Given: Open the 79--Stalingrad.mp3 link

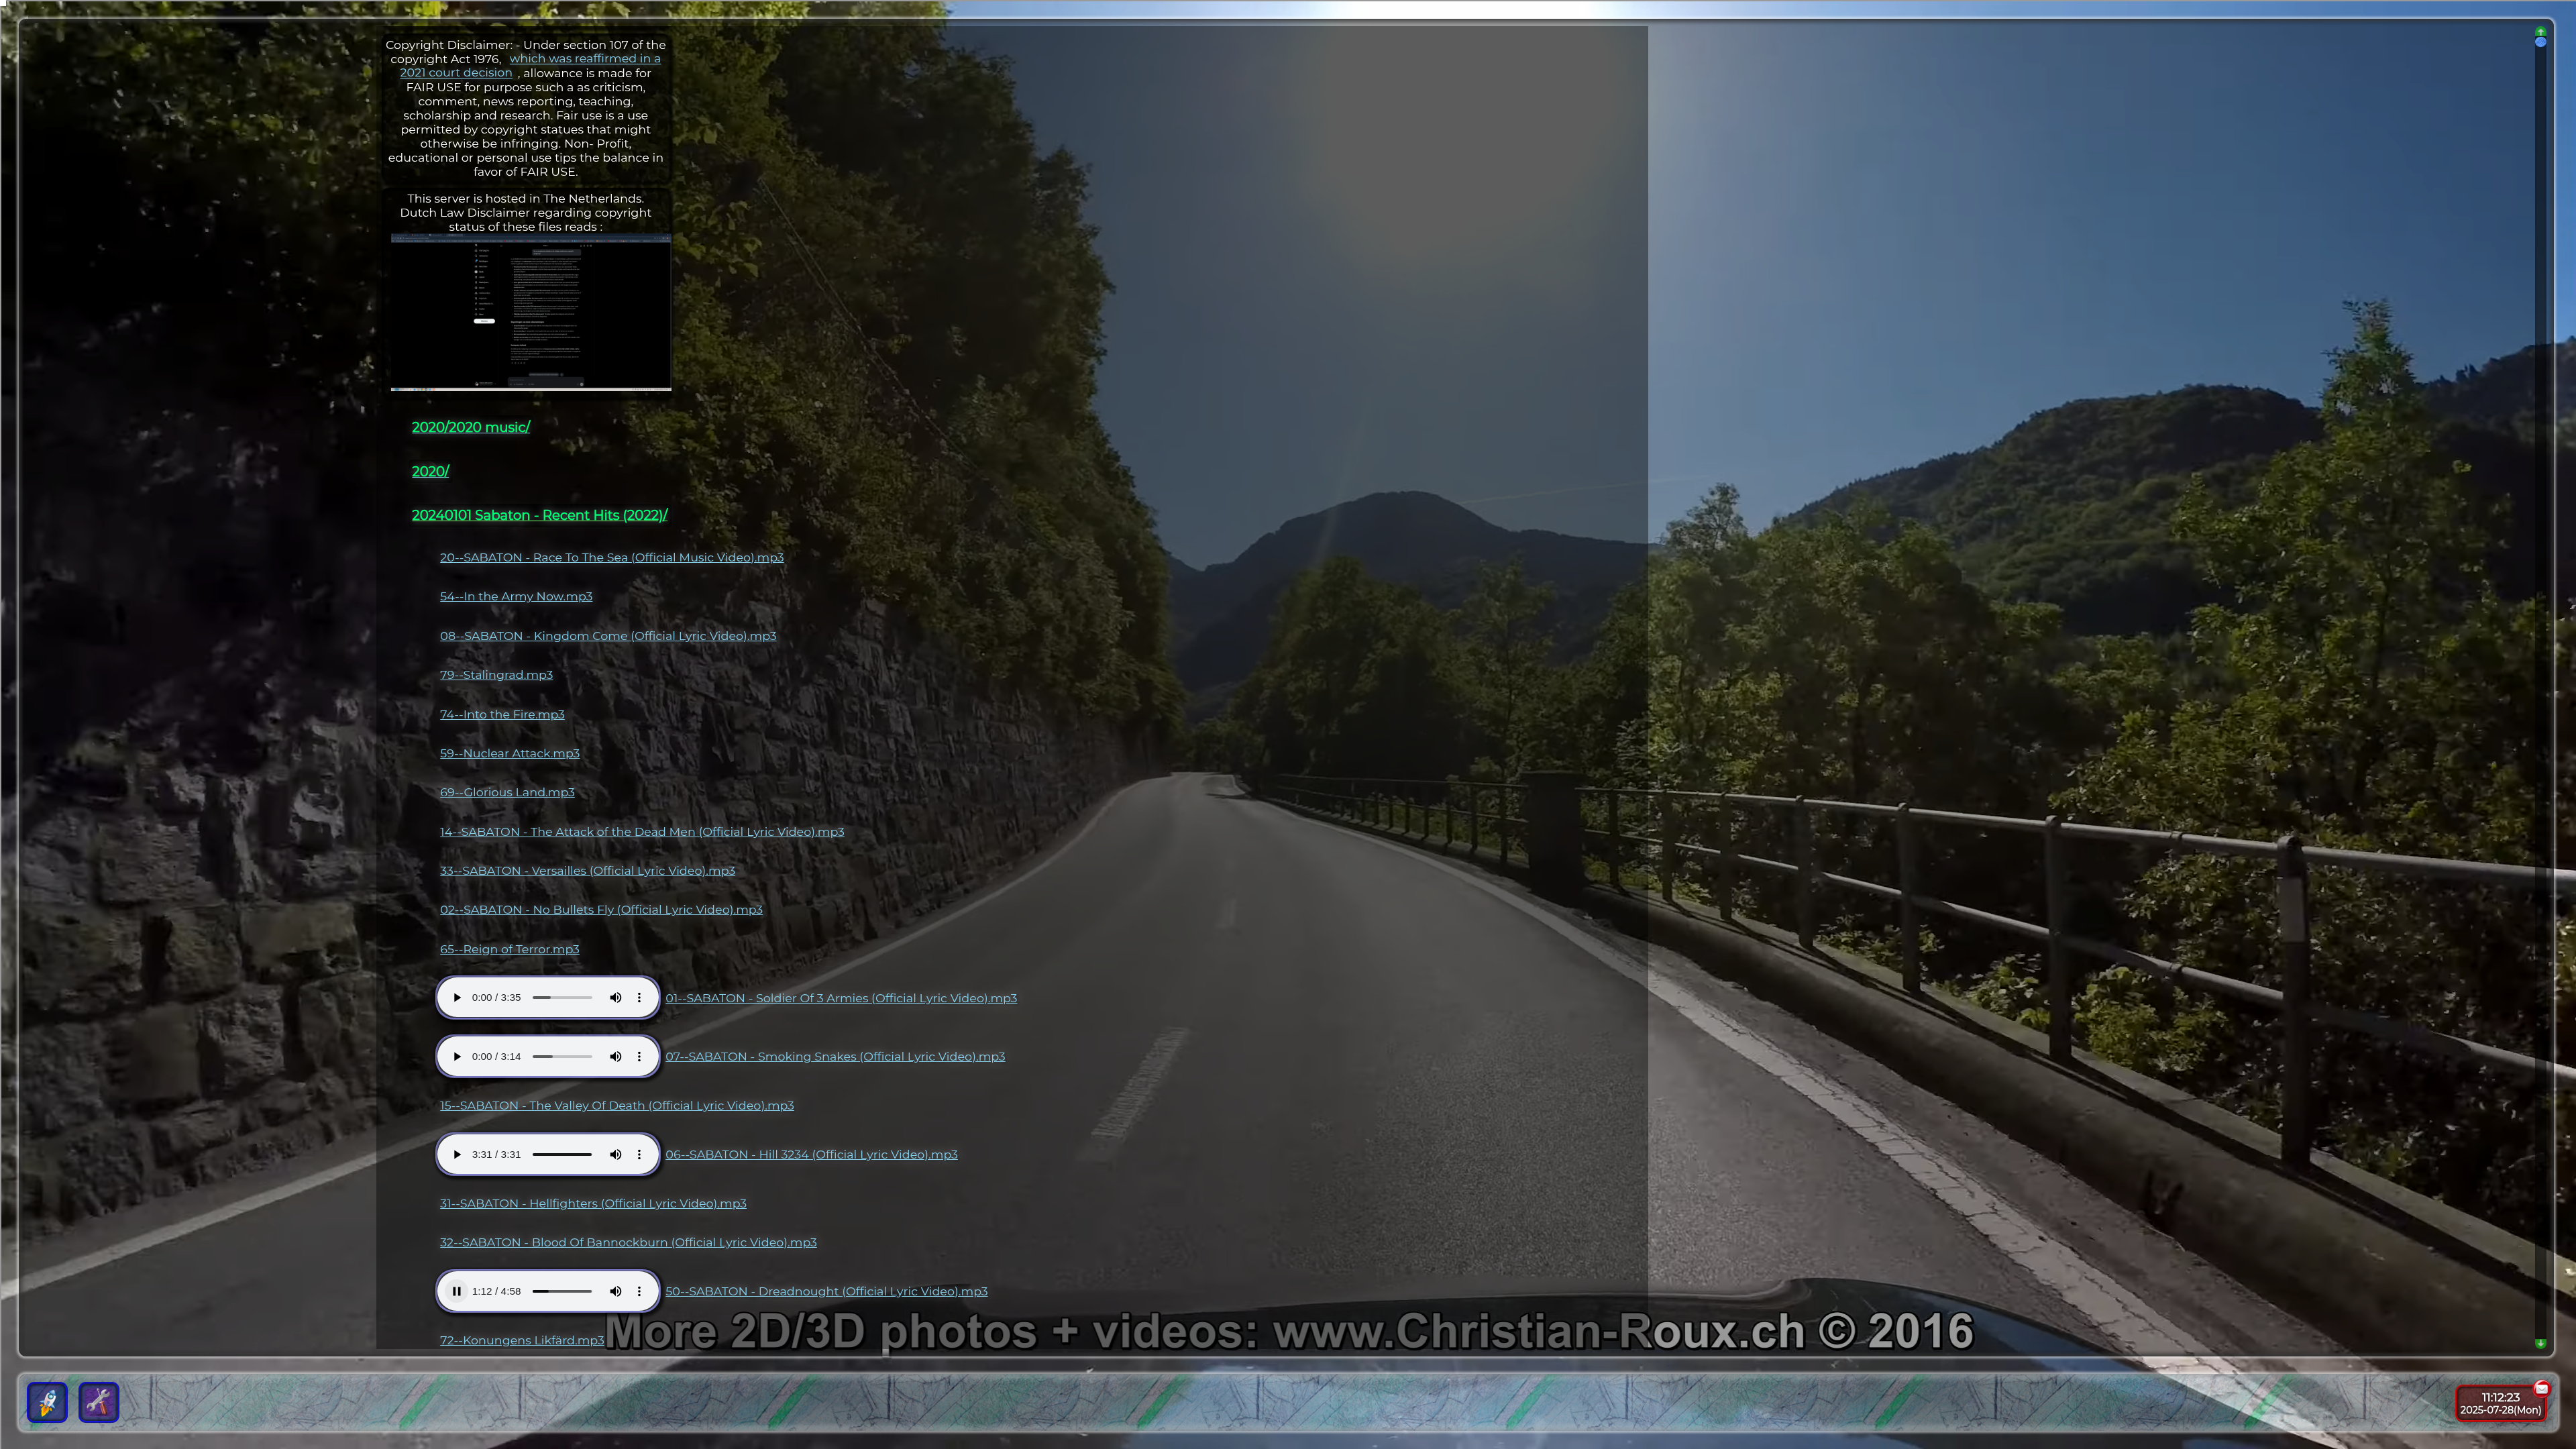Looking at the screenshot, I should (x=496, y=675).
